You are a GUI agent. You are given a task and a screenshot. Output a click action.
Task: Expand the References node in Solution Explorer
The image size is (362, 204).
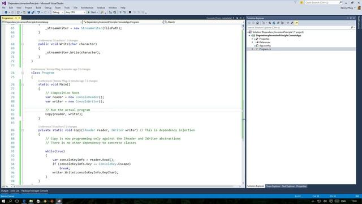(x=252, y=42)
